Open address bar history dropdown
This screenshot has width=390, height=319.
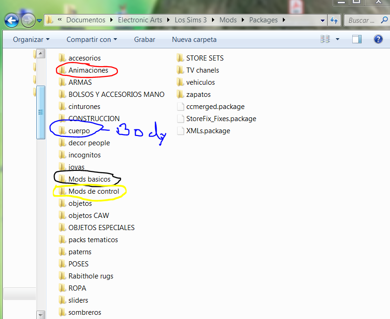(322, 20)
